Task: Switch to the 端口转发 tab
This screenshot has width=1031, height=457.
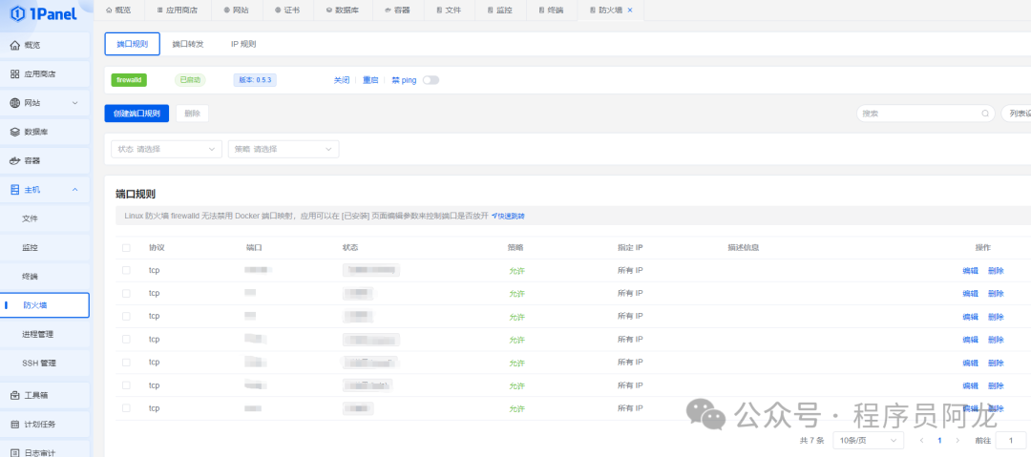Action: pos(188,44)
